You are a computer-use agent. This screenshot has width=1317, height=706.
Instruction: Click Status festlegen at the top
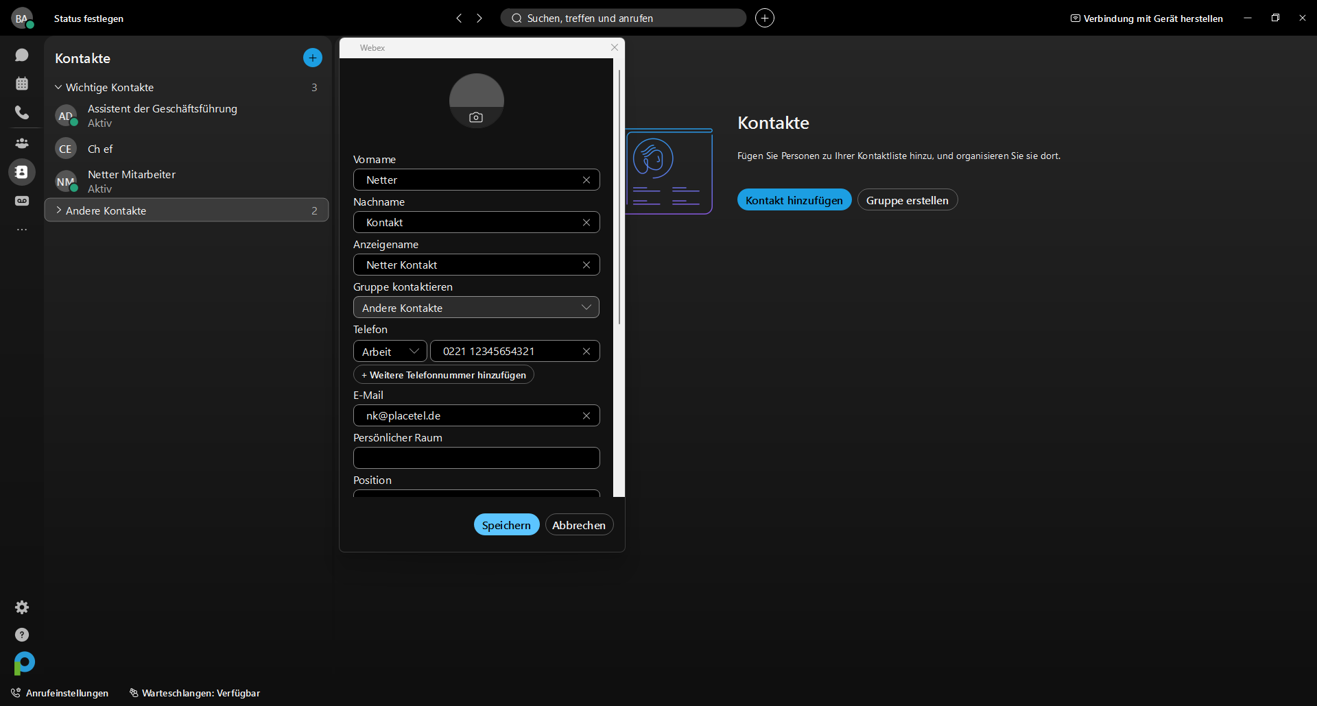click(x=88, y=19)
